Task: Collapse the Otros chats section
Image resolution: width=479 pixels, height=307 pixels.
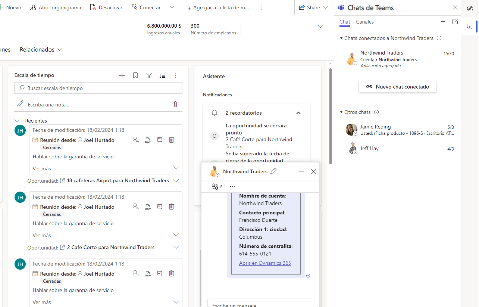Action: pos(341,112)
